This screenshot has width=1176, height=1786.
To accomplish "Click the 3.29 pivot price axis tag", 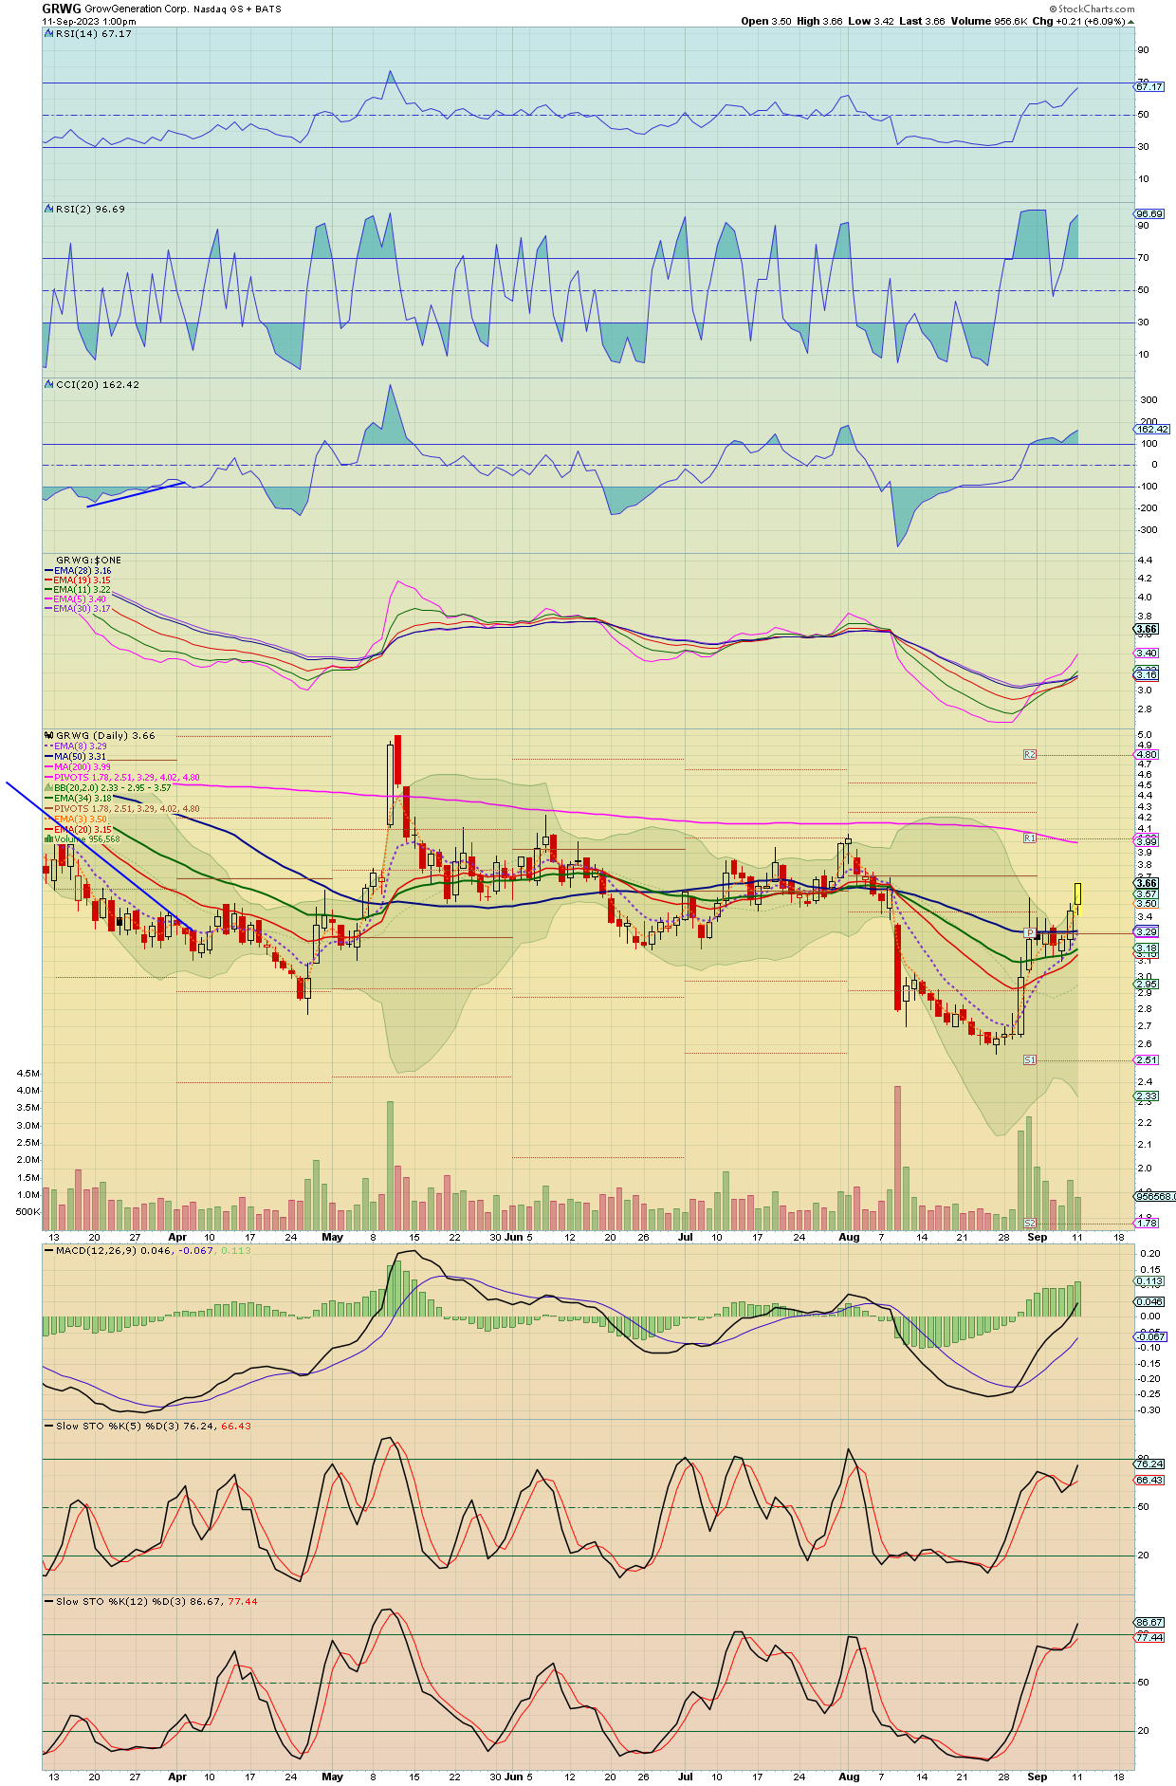I will click(x=1147, y=931).
